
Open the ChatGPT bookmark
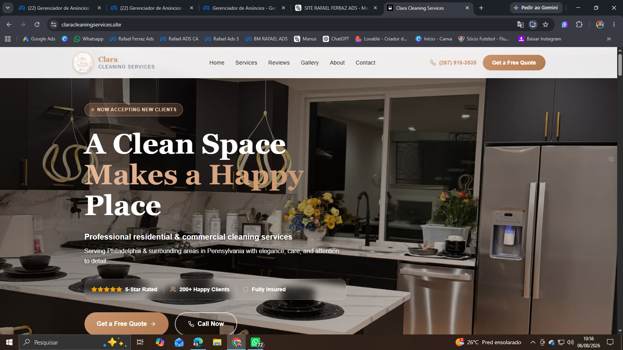336,39
